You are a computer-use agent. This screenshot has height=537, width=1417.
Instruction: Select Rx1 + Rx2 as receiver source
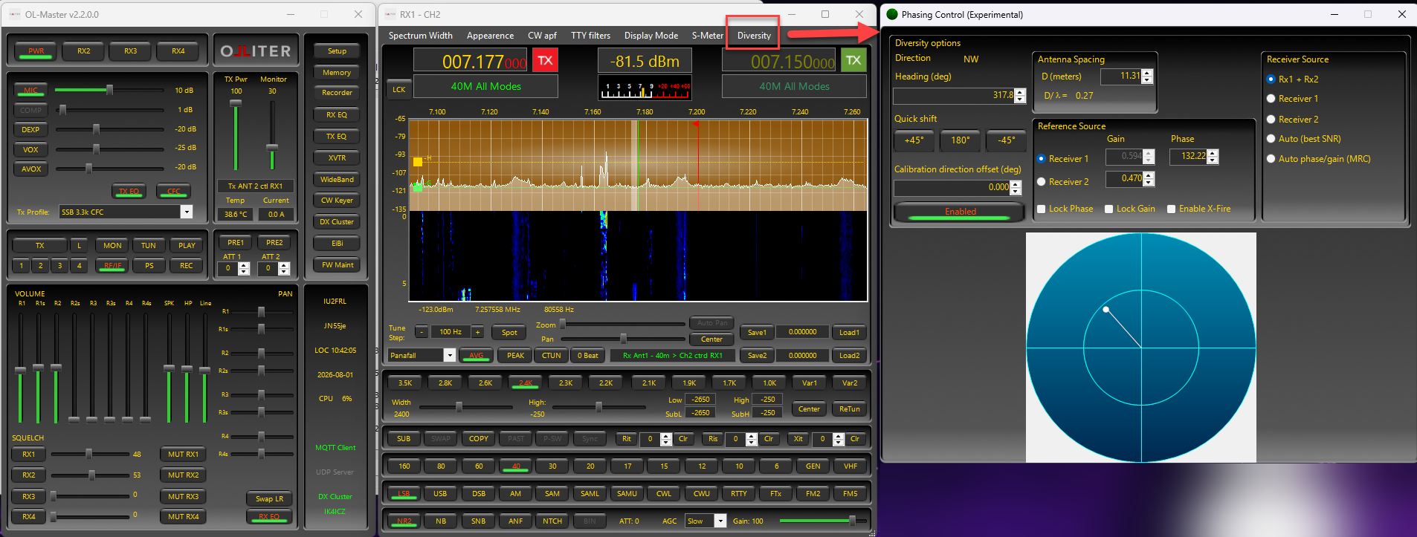coord(1271,79)
